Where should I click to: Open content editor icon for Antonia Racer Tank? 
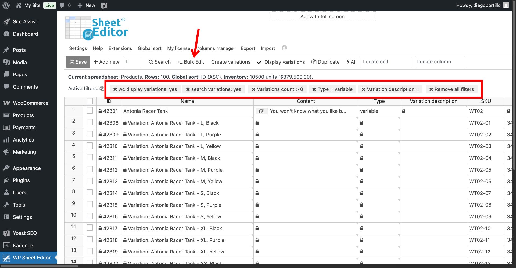261,111
